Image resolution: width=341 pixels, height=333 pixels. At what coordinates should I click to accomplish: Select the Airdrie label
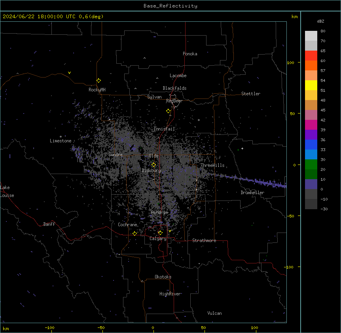159,212
